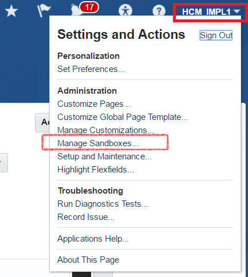Select Customize Global Page Template
This screenshot has height=277, width=248.
(x=123, y=117)
